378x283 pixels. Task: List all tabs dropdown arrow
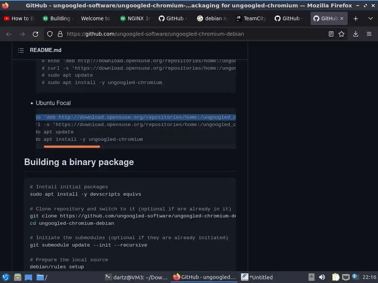tap(371, 18)
